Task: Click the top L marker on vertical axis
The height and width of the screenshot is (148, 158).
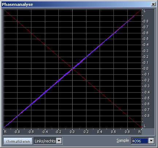Action: tap(145, 11)
